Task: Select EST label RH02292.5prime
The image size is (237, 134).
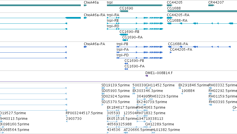Action: click(223, 91)
